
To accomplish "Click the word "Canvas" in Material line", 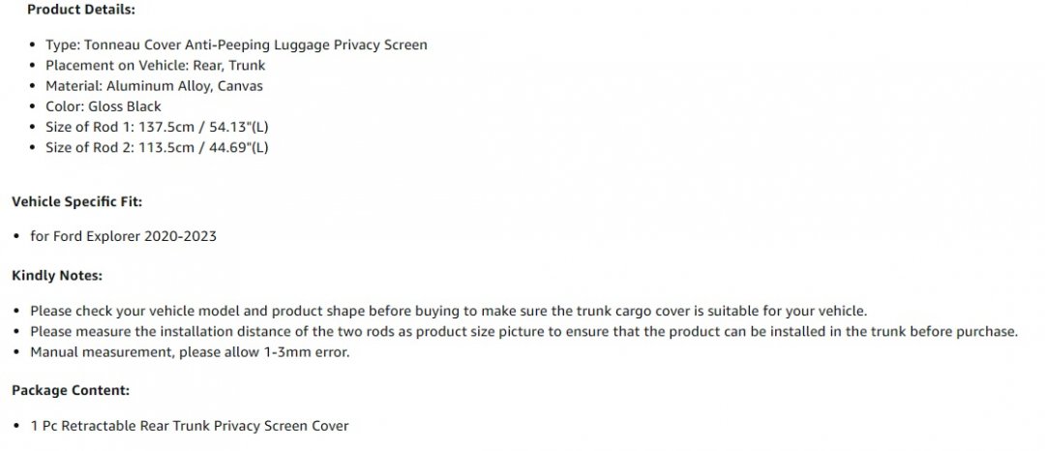I will click(x=240, y=86).
